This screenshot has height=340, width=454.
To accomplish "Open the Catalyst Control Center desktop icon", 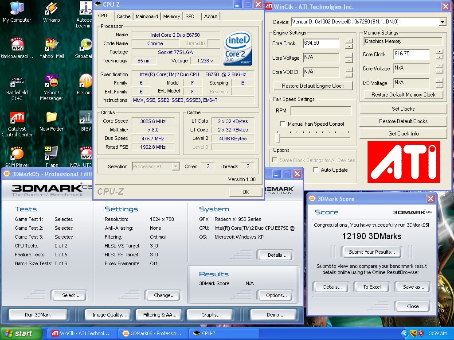I will (17, 124).
